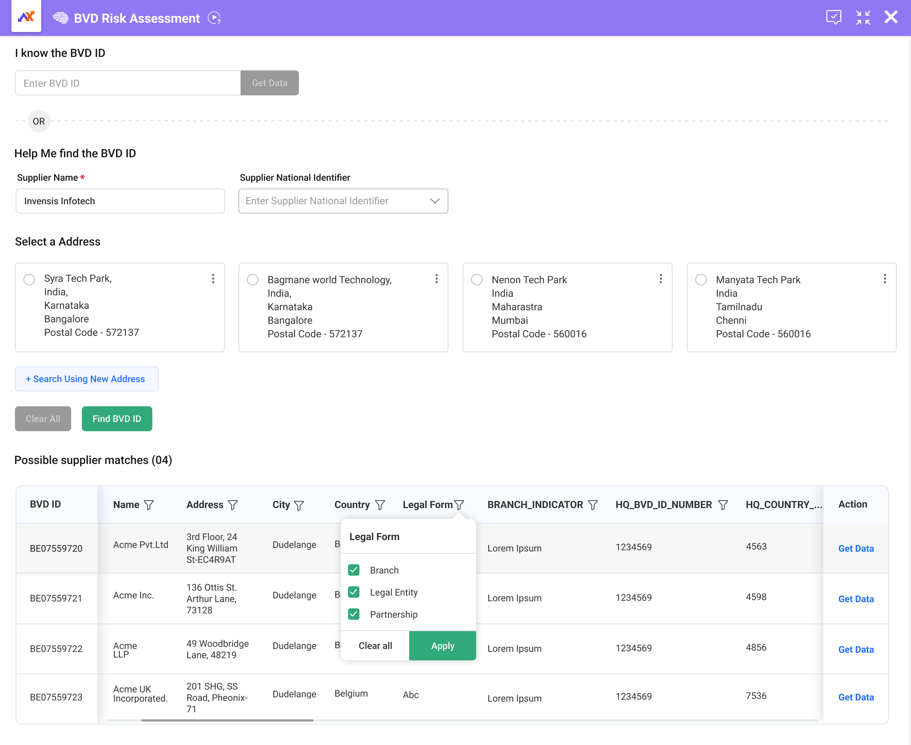The width and height of the screenshot is (911, 745).
Task: Select Nenon Tech Park address radio
Action: tap(477, 280)
